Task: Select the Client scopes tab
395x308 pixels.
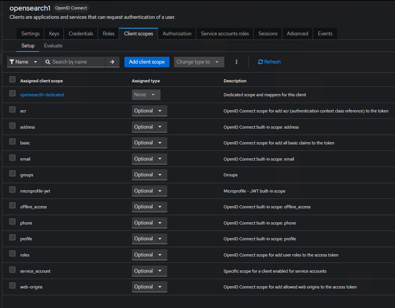Action: [139, 34]
